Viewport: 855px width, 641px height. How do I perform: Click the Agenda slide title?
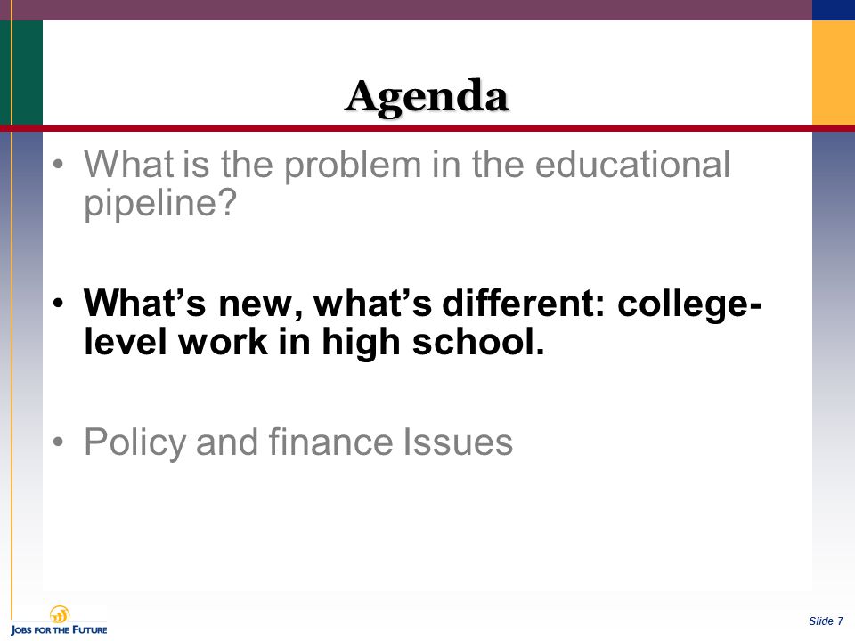(x=427, y=96)
